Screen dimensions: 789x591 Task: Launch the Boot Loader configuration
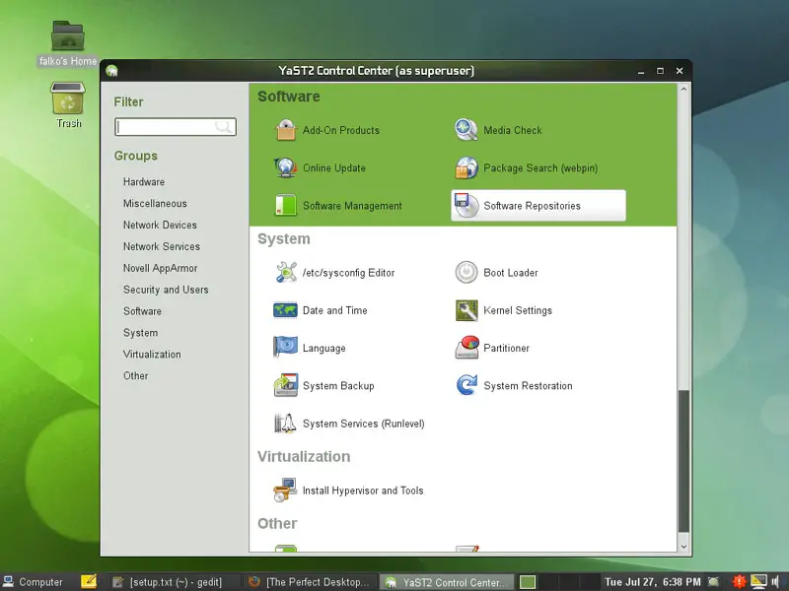tap(497, 273)
